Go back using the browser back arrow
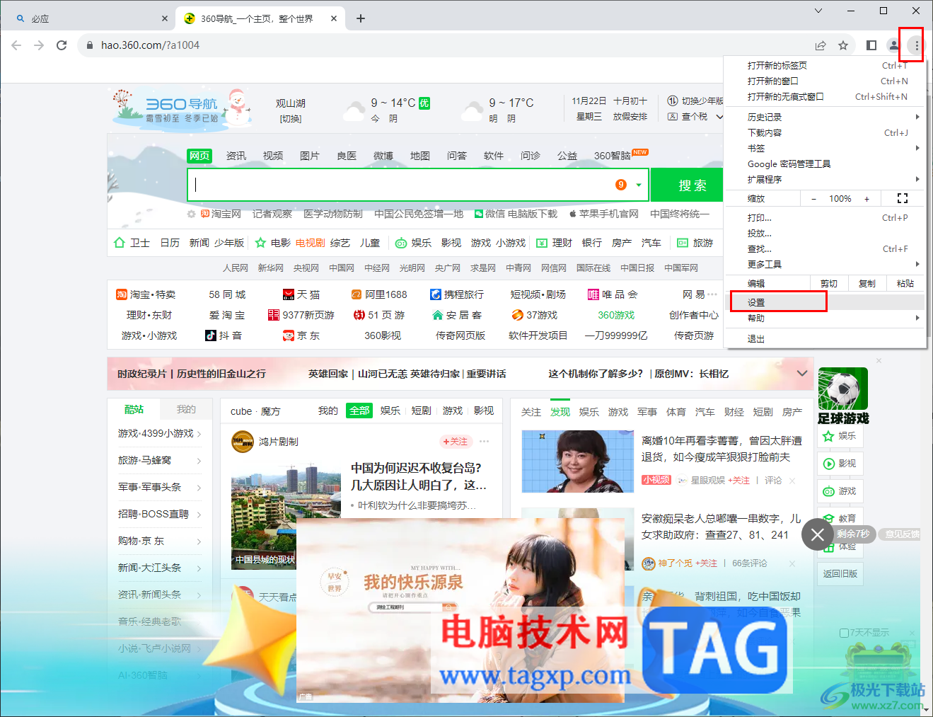 coord(16,45)
